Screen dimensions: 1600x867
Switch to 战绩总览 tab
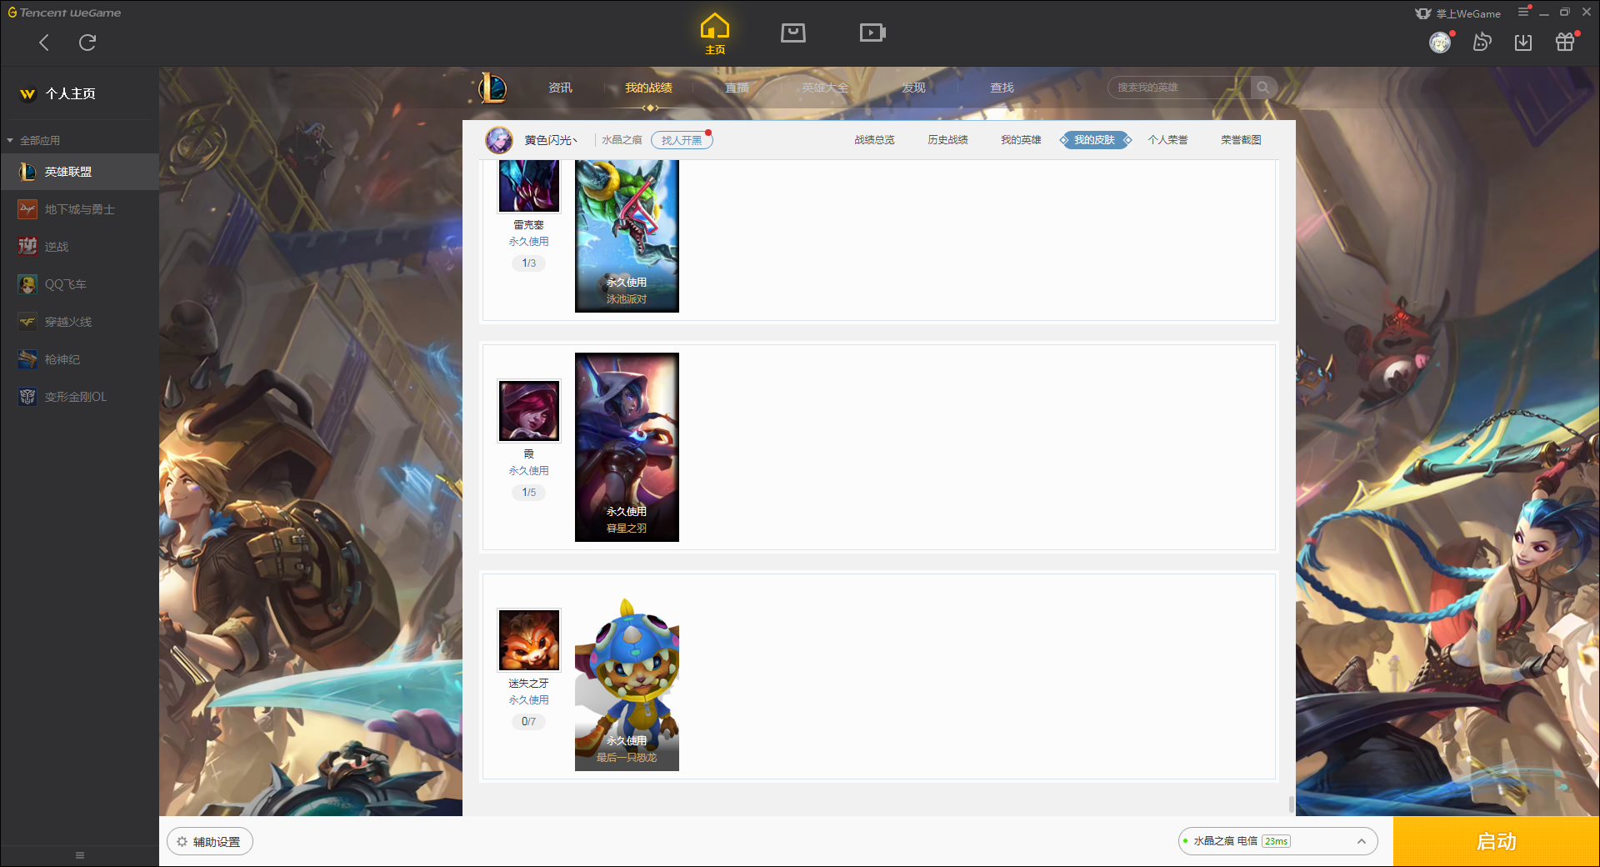click(874, 140)
